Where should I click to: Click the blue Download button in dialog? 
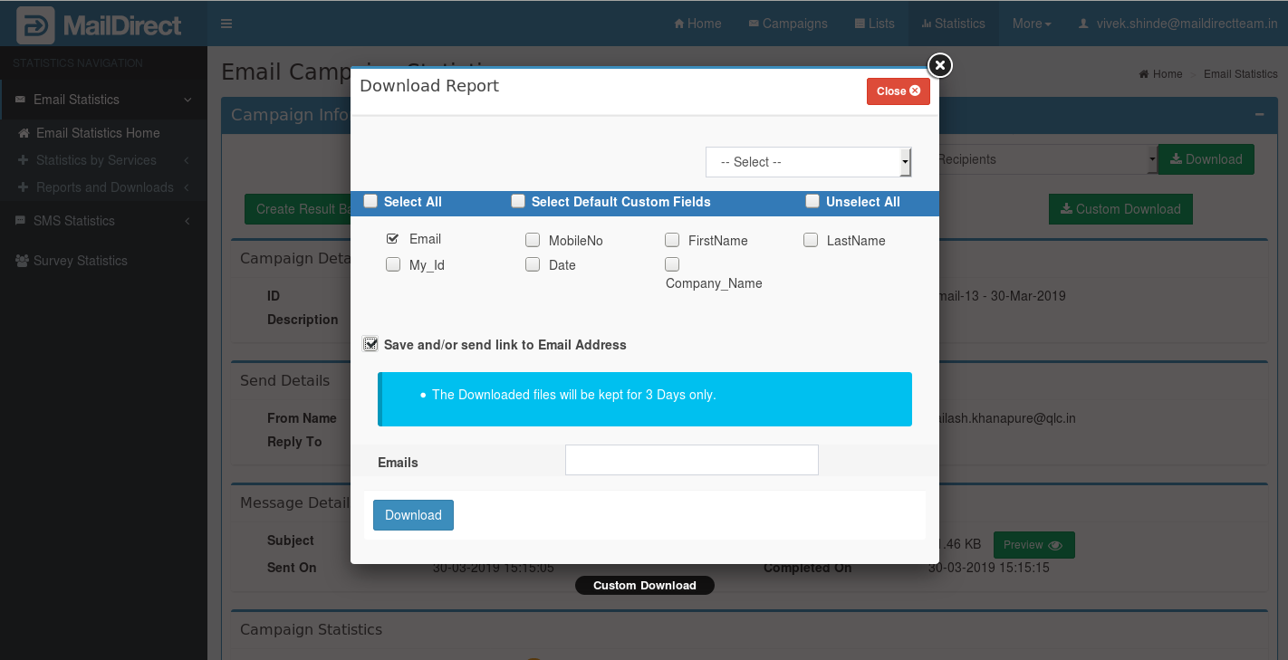pos(413,515)
